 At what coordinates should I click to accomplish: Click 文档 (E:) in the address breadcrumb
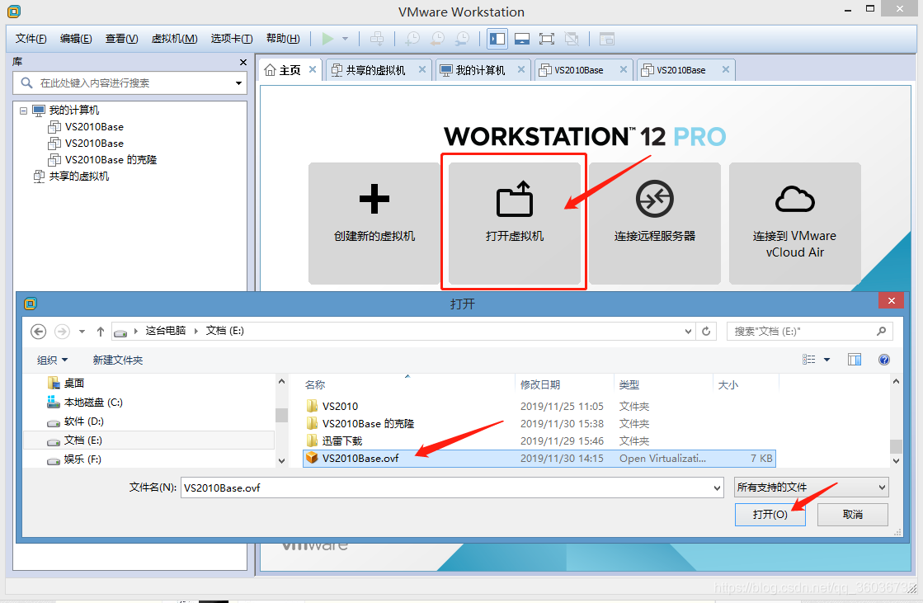(x=225, y=331)
